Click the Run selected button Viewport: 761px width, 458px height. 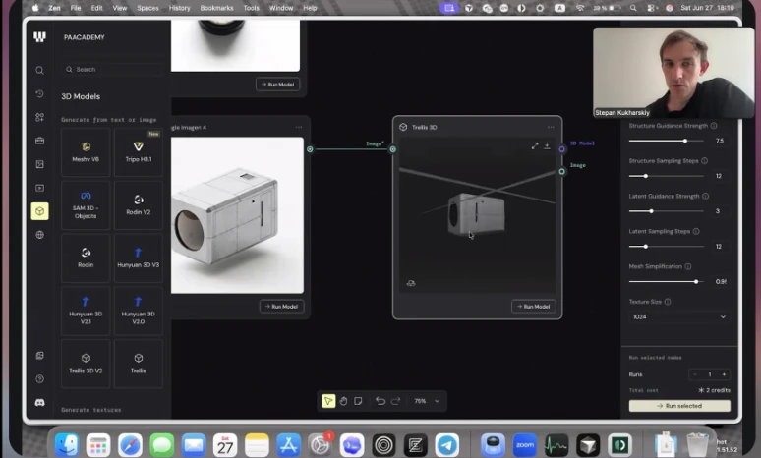point(679,406)
